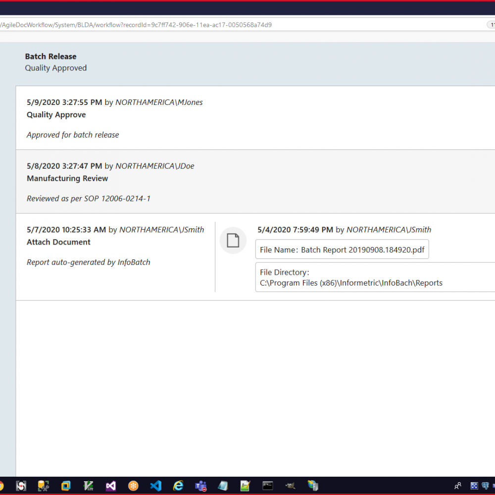Click the NORTHAMERICA\MJones username
Screen dimensions: 495x495
(159, 102)
